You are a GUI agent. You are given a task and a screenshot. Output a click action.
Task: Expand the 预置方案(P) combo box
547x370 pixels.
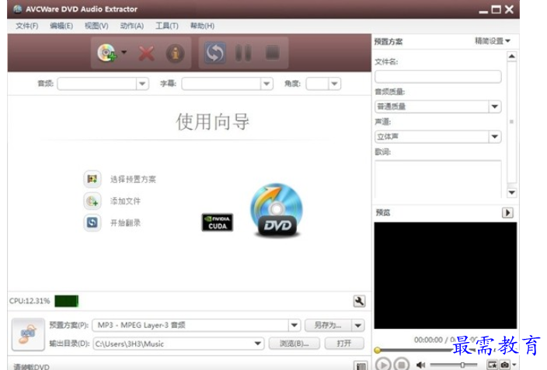pos(294,326)
